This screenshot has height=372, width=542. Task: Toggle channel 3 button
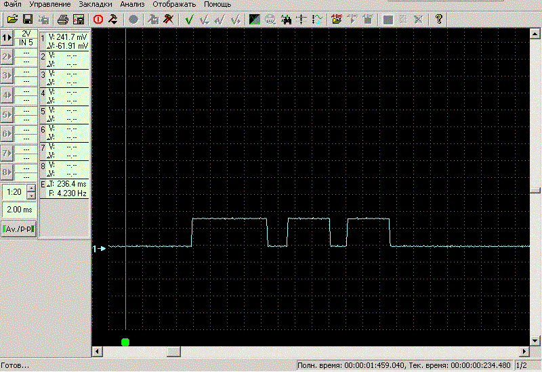pyautogui.click(x=7, y=76)
